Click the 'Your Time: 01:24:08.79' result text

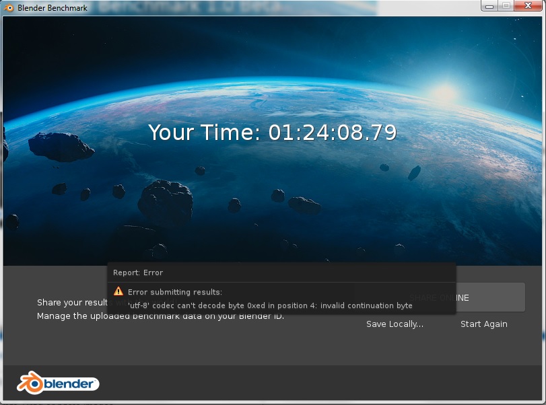pyautogui.click(x=273, y=133)
